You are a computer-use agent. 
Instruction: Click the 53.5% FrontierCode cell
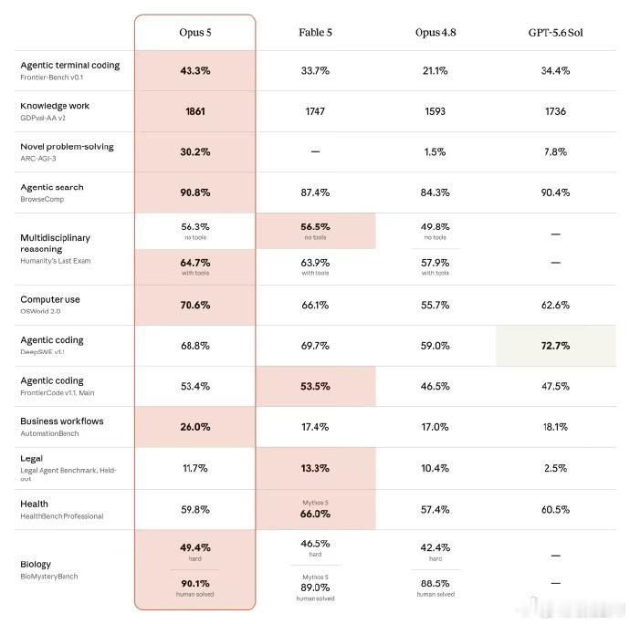(x=315, y=386)
